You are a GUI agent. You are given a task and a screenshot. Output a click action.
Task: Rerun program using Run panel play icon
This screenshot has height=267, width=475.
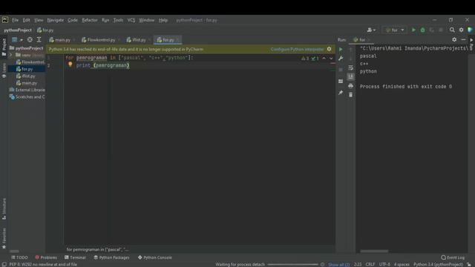[x=341, y=49]
